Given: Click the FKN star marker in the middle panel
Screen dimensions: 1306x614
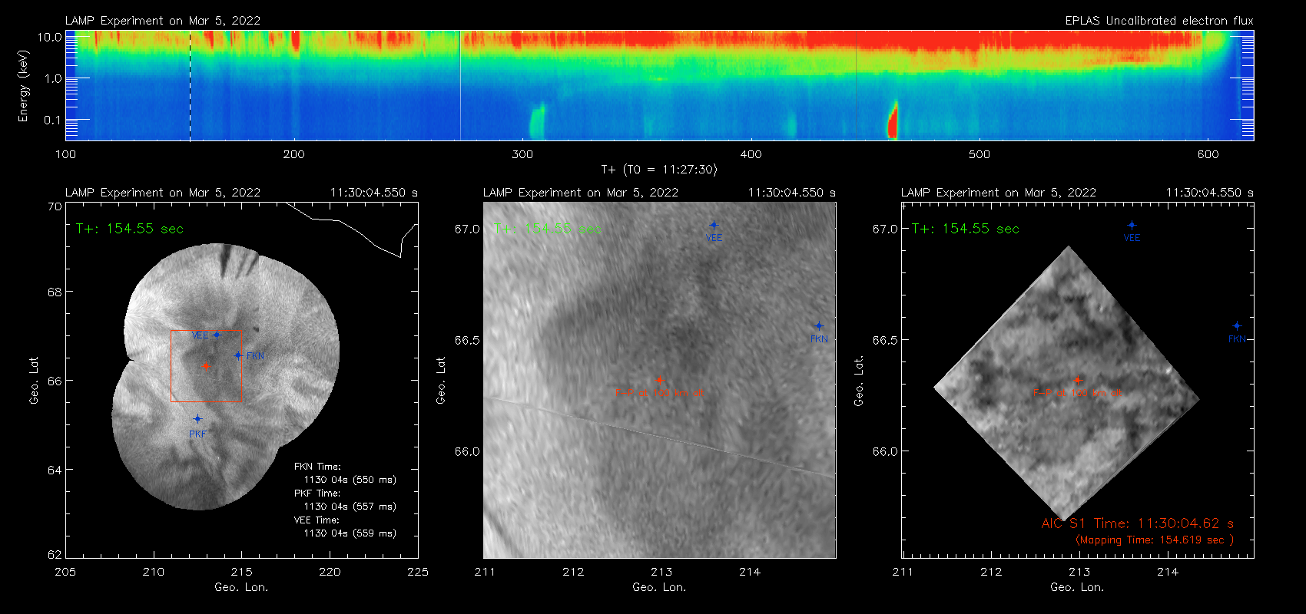Looking at the screenshot, I should (819, 326).
